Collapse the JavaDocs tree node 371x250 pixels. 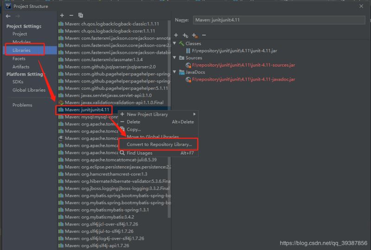coord(175,72)
